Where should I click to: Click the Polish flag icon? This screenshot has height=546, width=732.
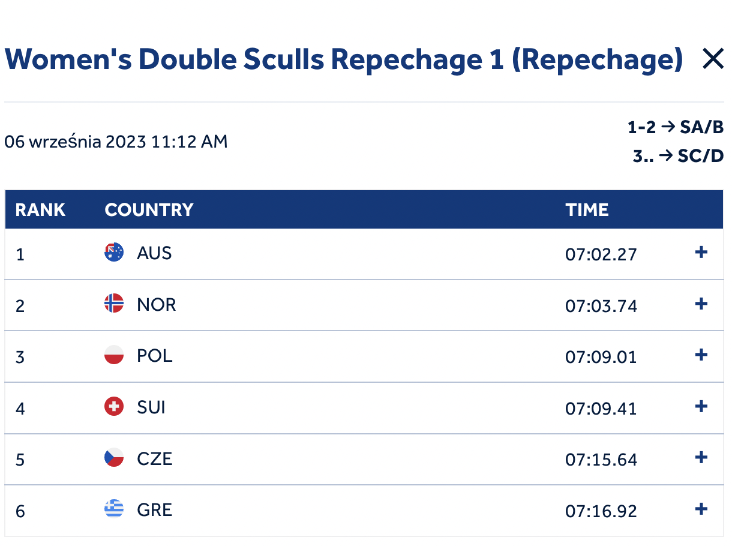tap(114, 355)
